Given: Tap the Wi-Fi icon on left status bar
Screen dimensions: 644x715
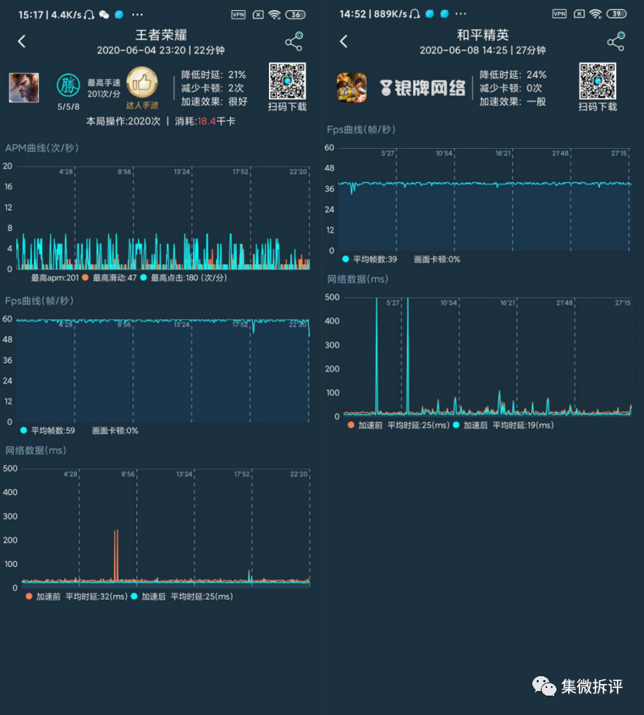Looking at the screenshot, I should click(x=274, y=15).
